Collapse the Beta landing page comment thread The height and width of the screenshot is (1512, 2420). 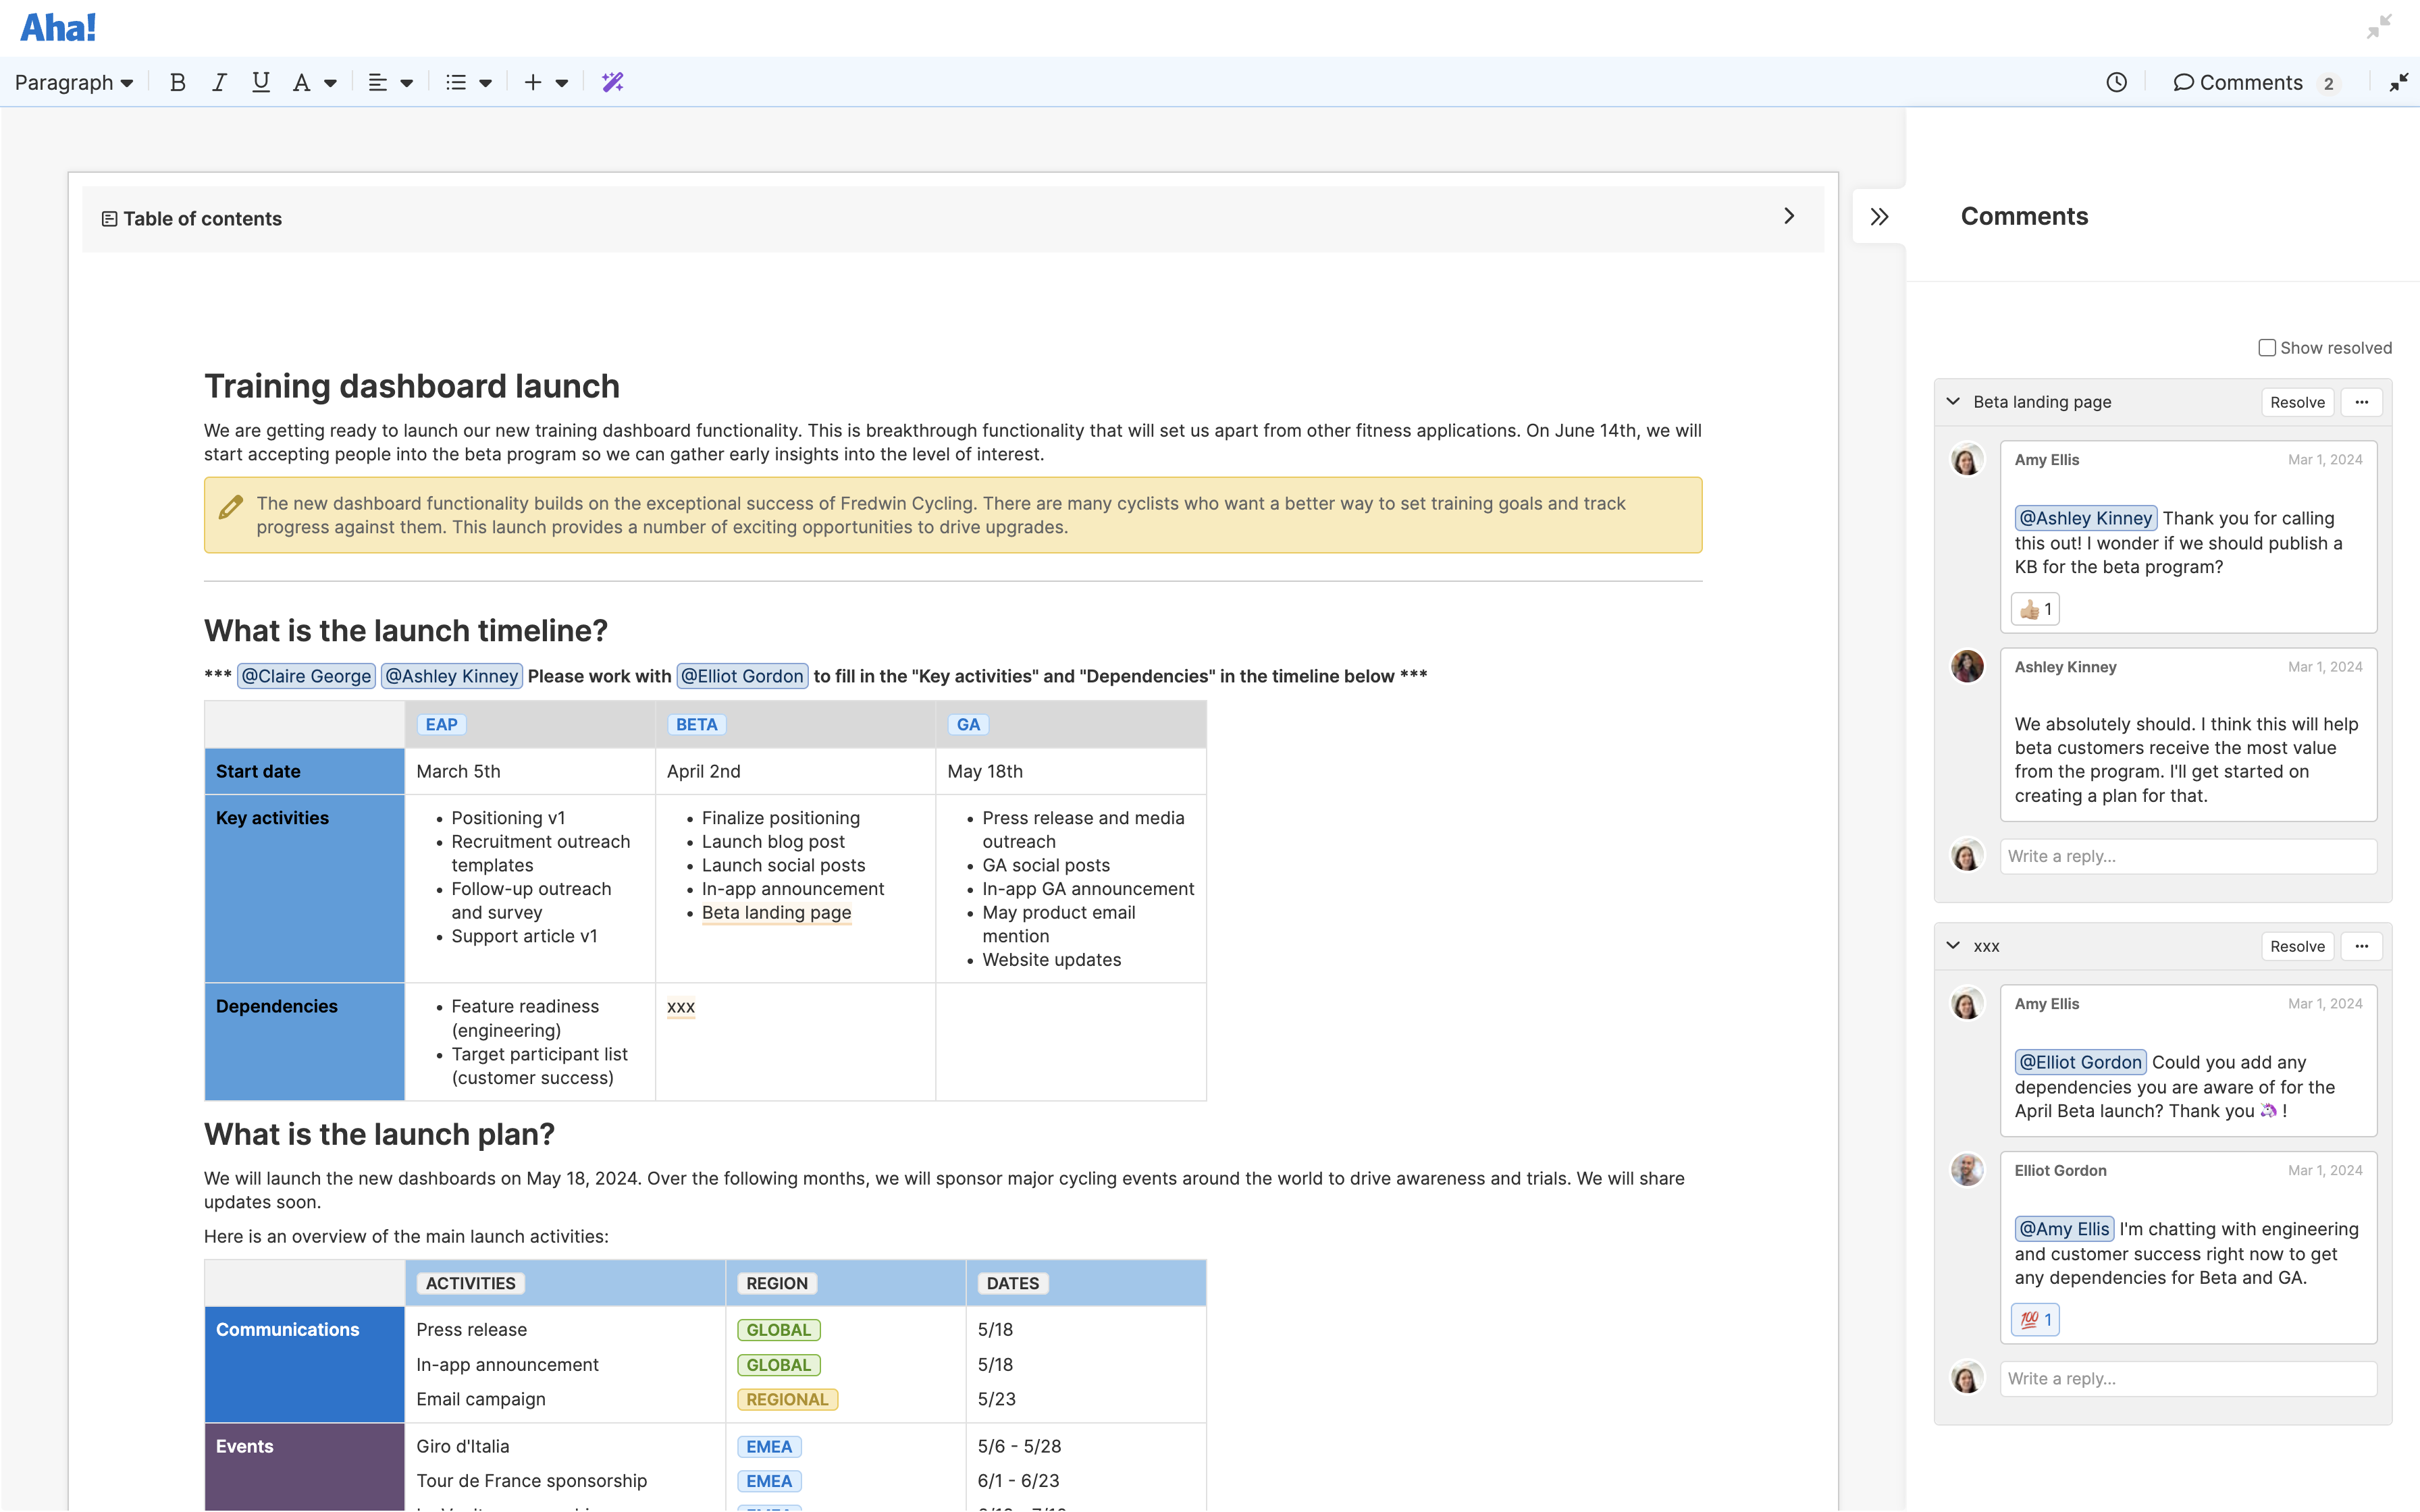[1953, 401]
